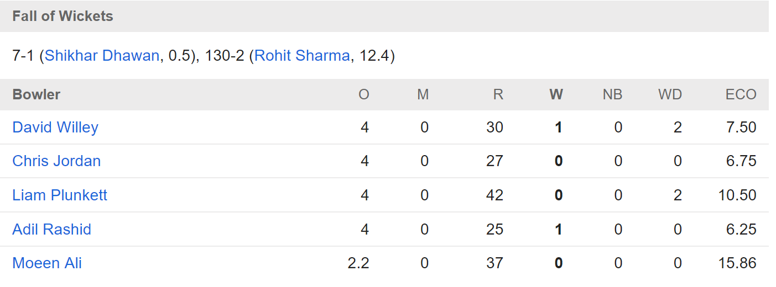Image resolution: width=776 pixels, height=287 pixels.
Task: Select David Willey's 7.50 economy value
Action: coord(740,127)
